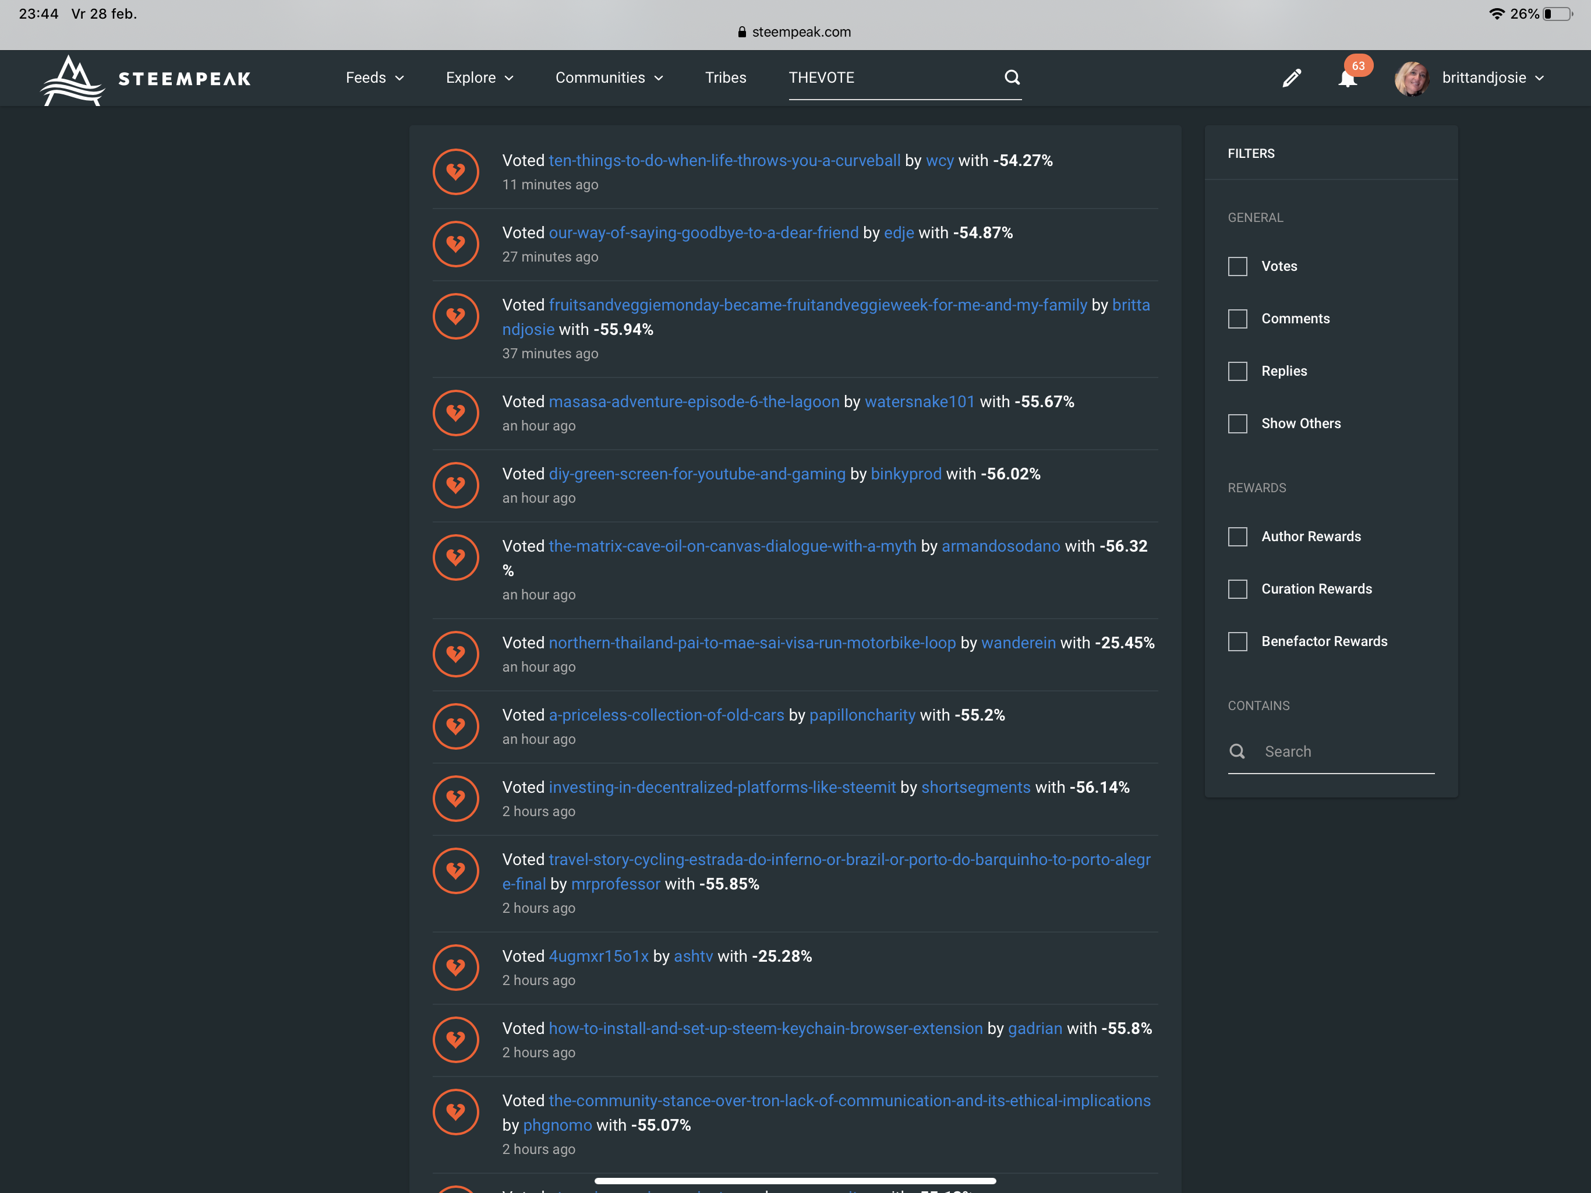1591x1193 pixels.
Task: Open the pencil compose post icon
Action: pyautogui.click(x=1291, y=77)
